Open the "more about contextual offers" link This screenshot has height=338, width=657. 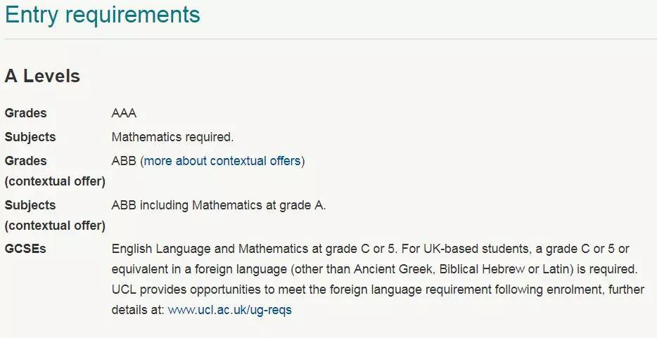coord(222,161)
